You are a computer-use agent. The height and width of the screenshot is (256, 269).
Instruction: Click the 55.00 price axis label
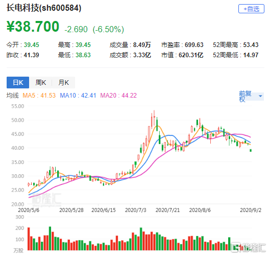pos(18,106)
